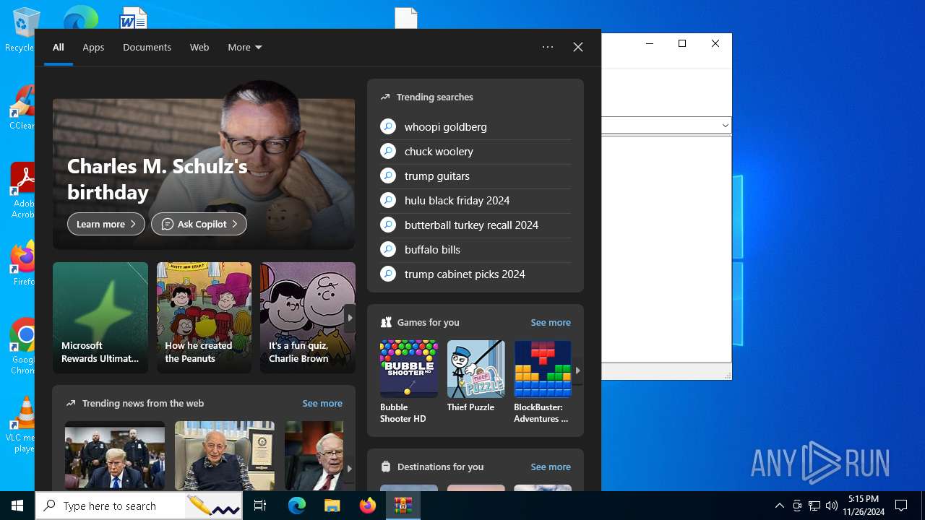The image size is (925, 520).
Task: Open dropdown in background window
Action: coord(725,126)
